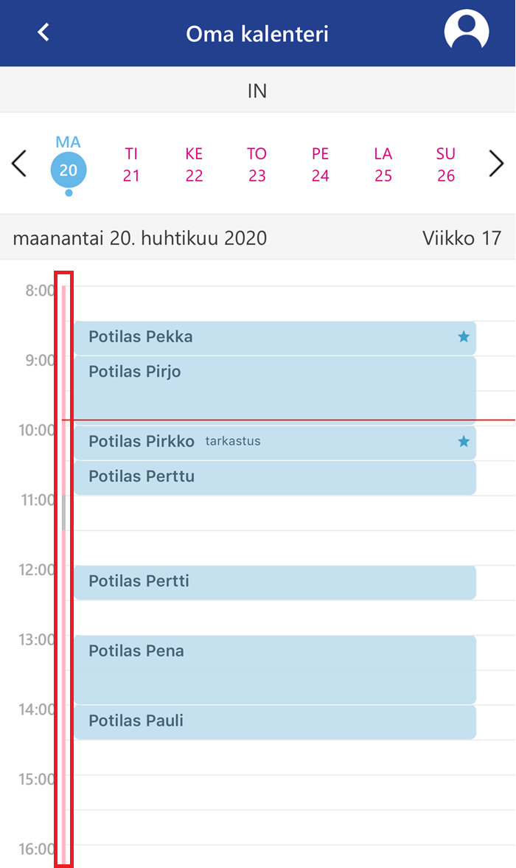Open the user profile icon
Screen dimensions: 516x868
click(466, 30)
